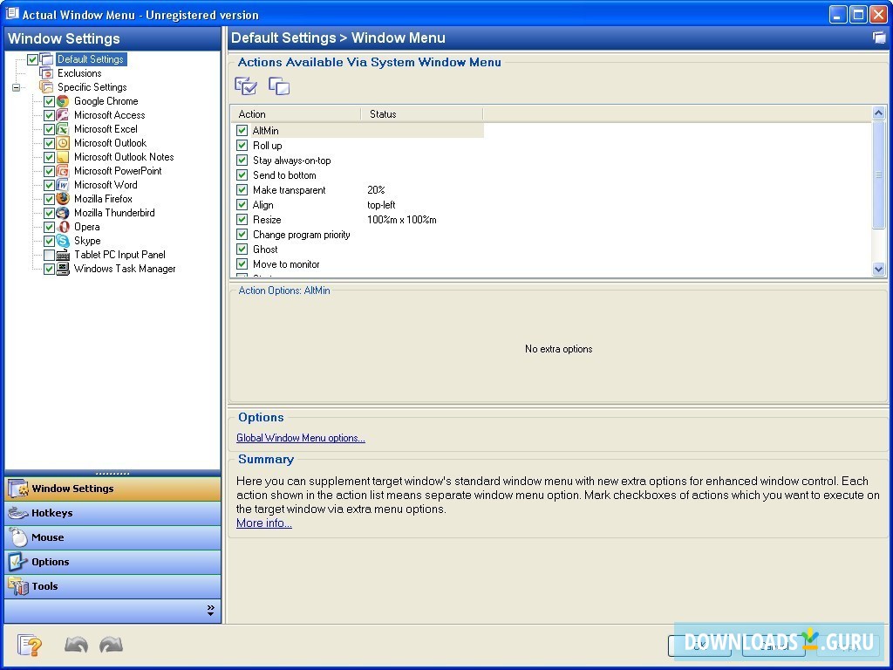This screenshot has height=670, width=893.
Task: Open Global Window Menu options link
Action: click(x=301, y=438)
